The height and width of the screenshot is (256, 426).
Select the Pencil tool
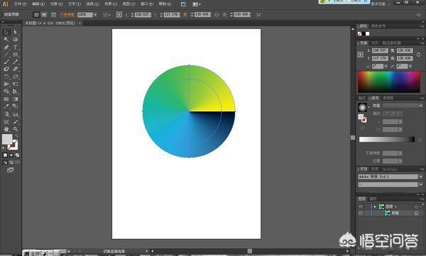[x=16, y=62]
